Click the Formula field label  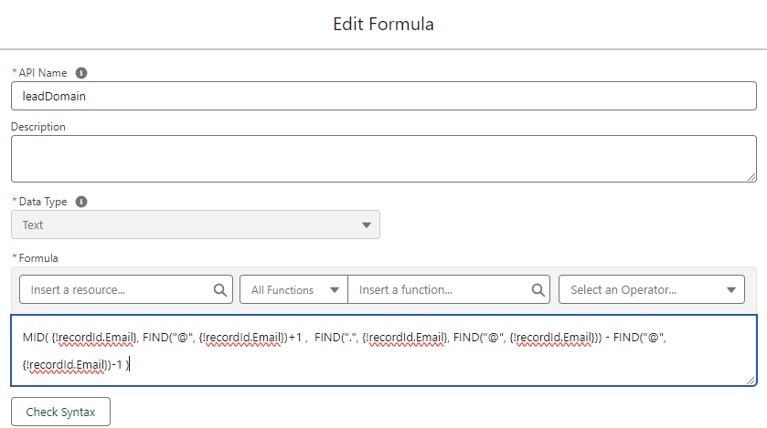(x=37, y=259)
